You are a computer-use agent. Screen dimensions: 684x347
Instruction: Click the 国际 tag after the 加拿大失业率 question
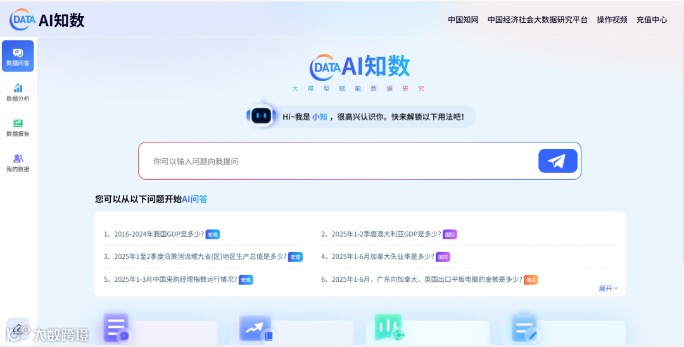click(x=443, y=257)
